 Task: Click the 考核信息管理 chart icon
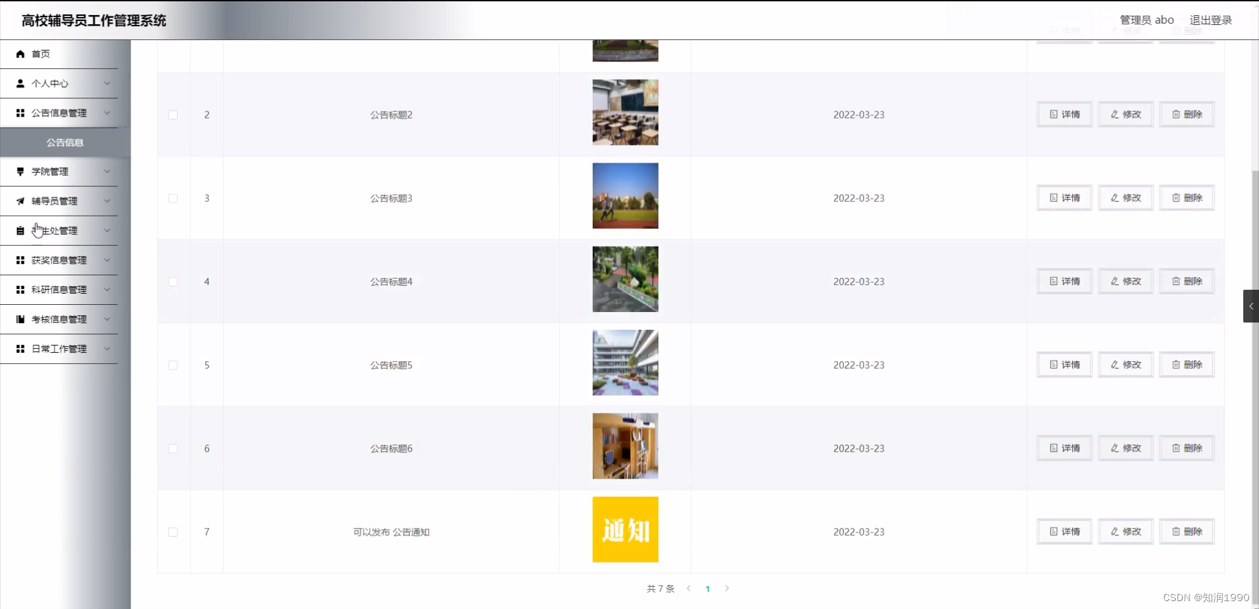pos(20,319)
